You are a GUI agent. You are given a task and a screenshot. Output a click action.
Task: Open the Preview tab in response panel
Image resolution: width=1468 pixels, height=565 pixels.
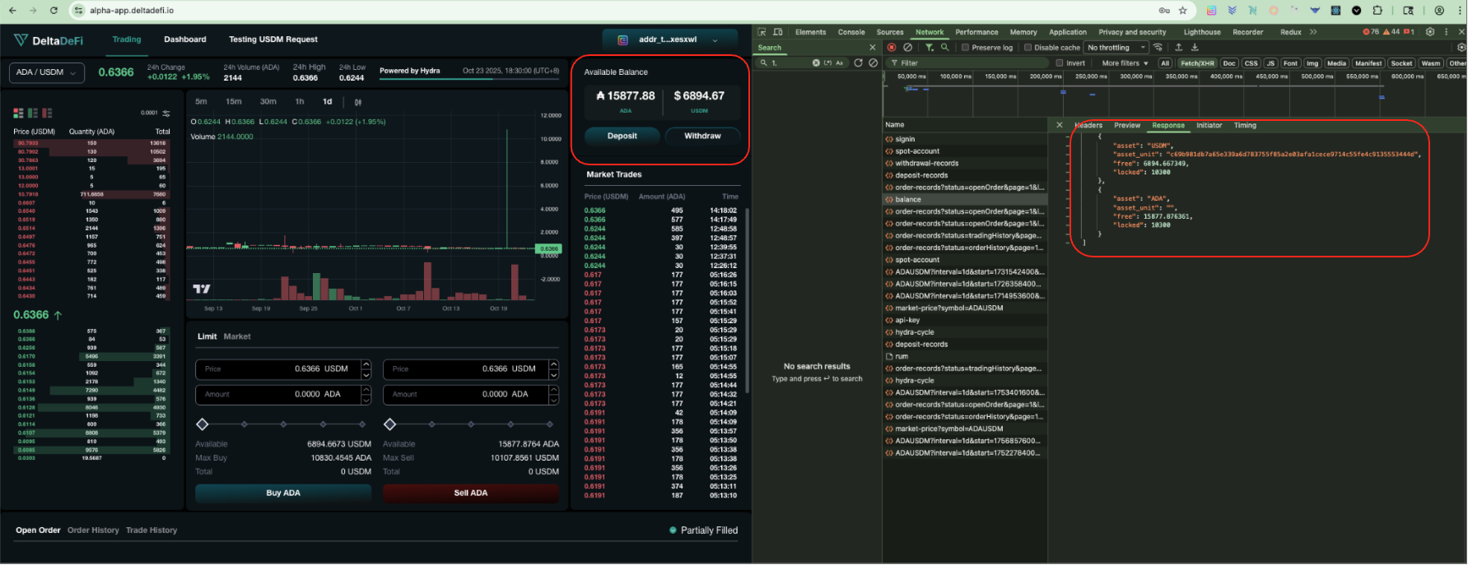(1127, 126)
